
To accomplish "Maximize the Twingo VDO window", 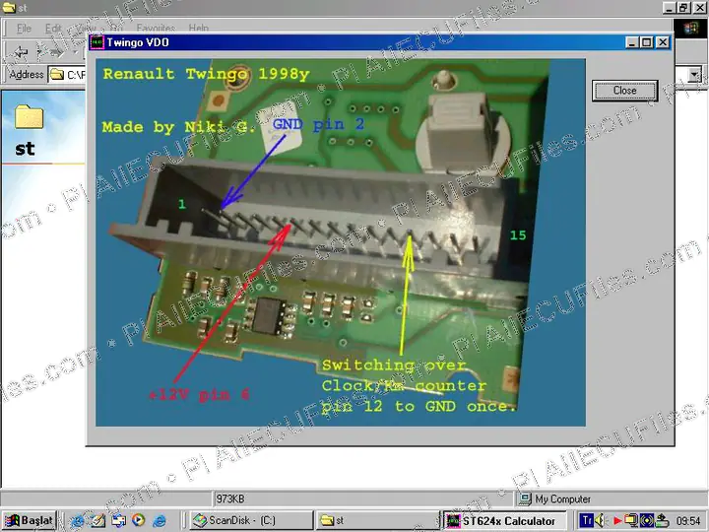I will tap(647, 42).
